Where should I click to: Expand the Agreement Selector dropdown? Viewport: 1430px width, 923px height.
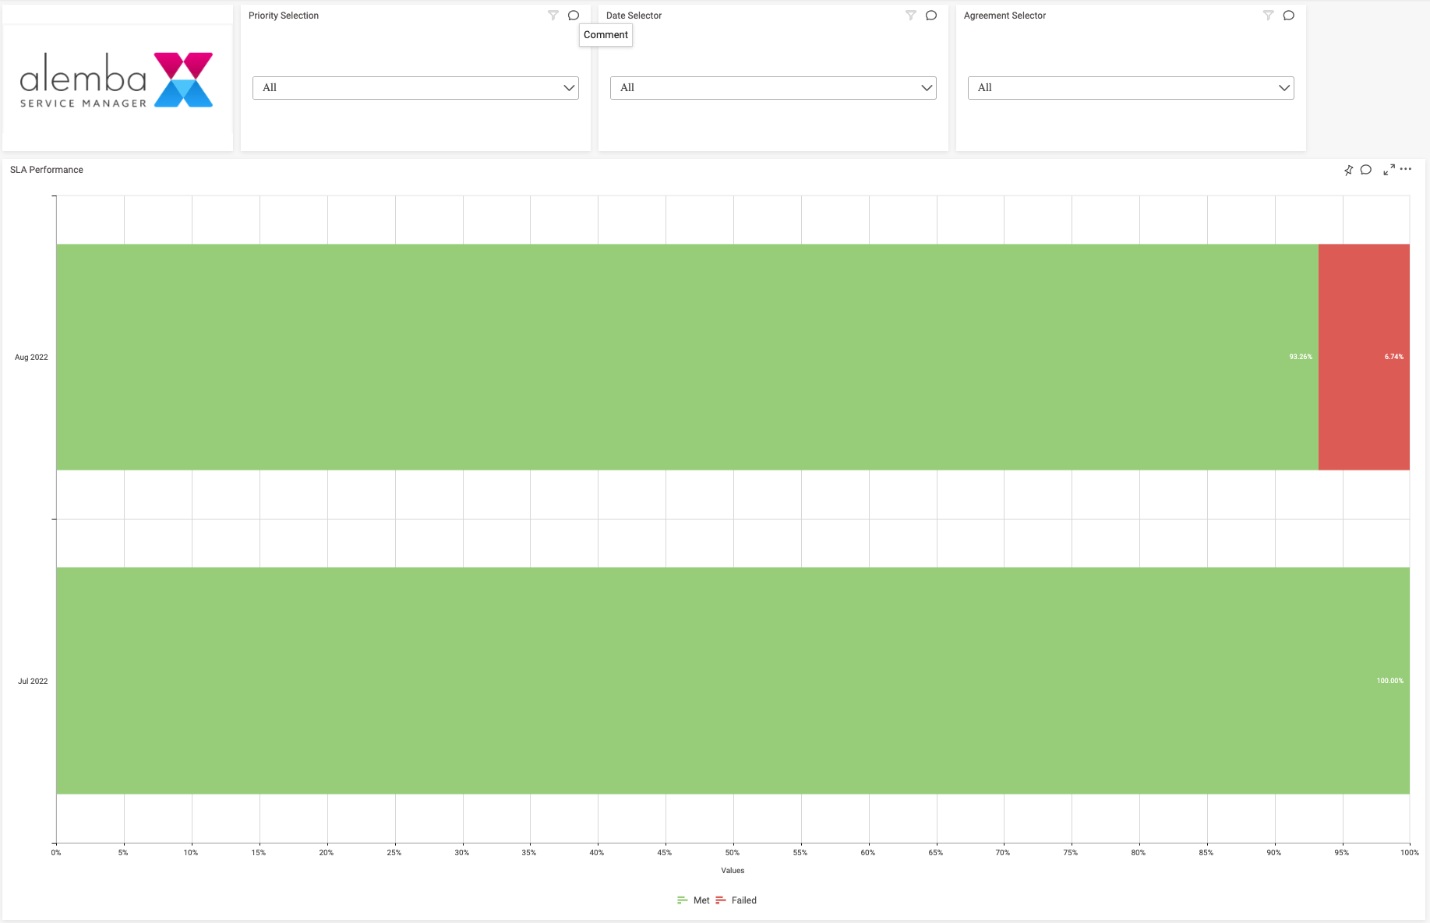pos(1131,88)
